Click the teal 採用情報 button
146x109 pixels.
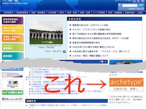[x=12, y=56]
